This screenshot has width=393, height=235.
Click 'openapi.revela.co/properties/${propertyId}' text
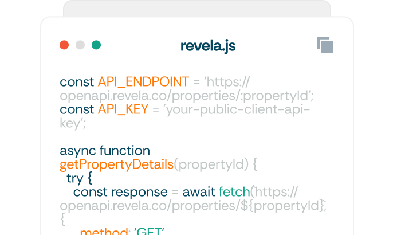[x=193, y=206]
